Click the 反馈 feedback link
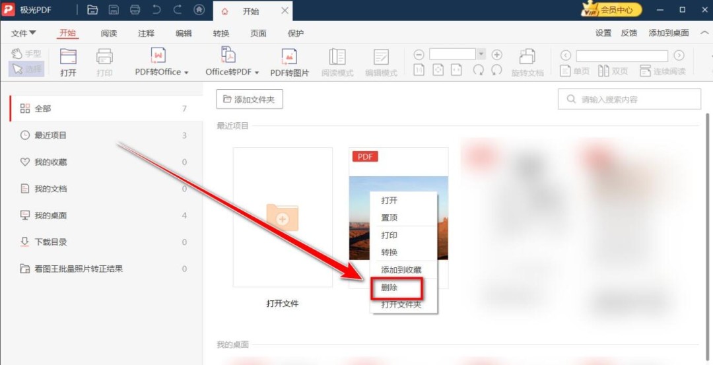The width and height of the screenshot is (713, 365). [x=629, y=33]
